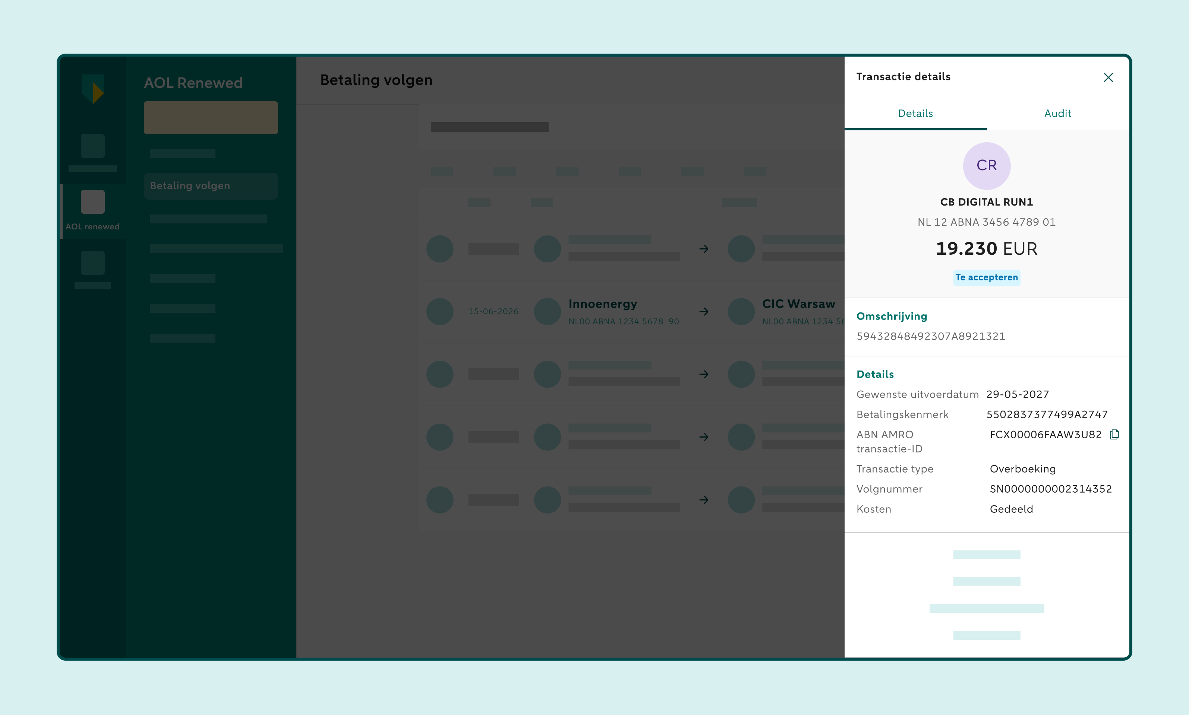The width and height of the screenshot is (1189, 715).
Task: Click the AOL Renewed sidebar title
Action: pos(193,83)
